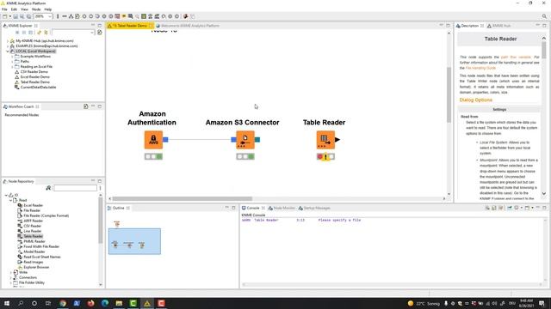551x309 pixels.
Task: Collapse LOCAL workspace in Explorer tree
Action: (8, 51)
